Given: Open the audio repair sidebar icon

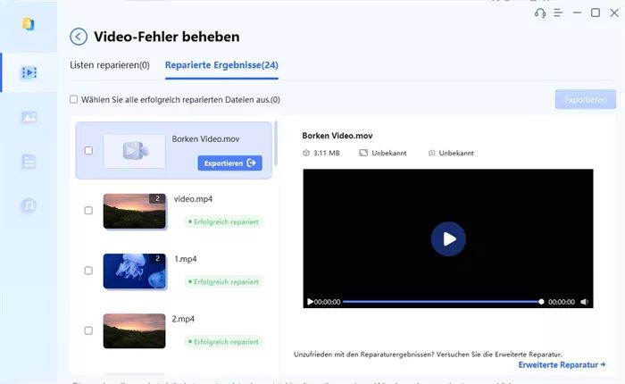Looking at the screenshot, I should pos(29,205).
